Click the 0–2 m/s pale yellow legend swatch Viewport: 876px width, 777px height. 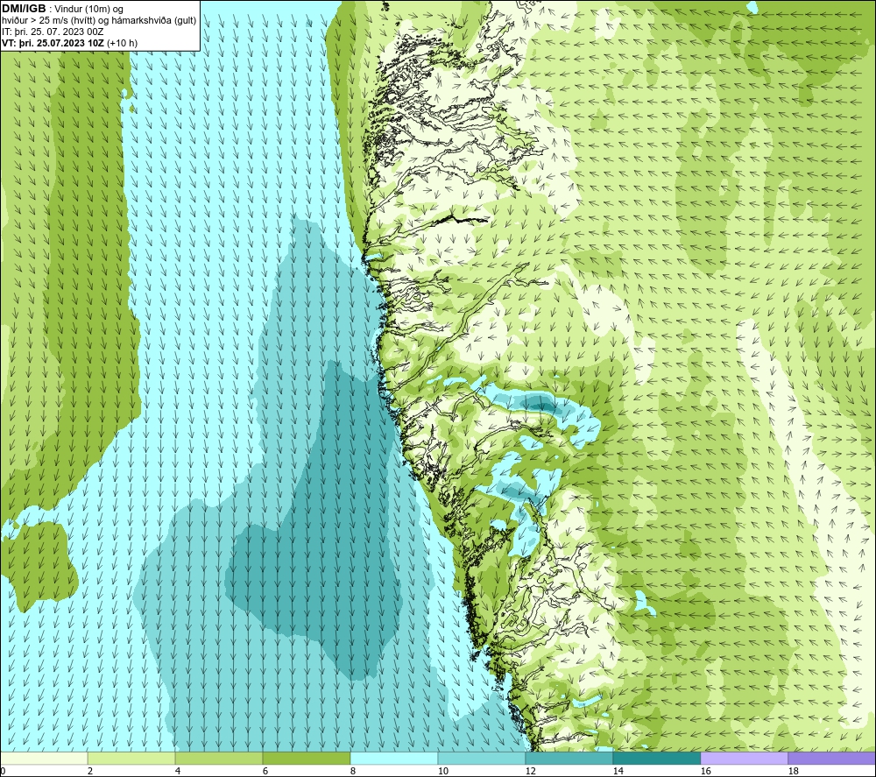44,758
